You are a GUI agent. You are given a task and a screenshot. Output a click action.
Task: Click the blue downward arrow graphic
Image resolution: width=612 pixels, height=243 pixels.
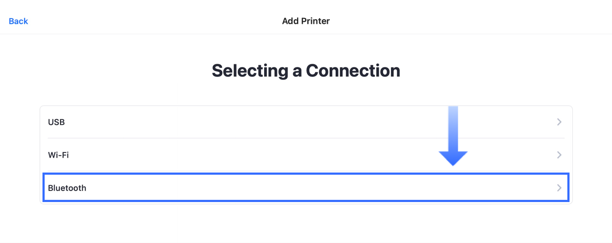coord(453,133)
